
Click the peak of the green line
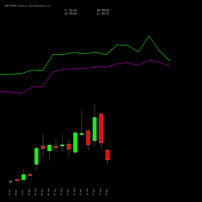point(149,36)
